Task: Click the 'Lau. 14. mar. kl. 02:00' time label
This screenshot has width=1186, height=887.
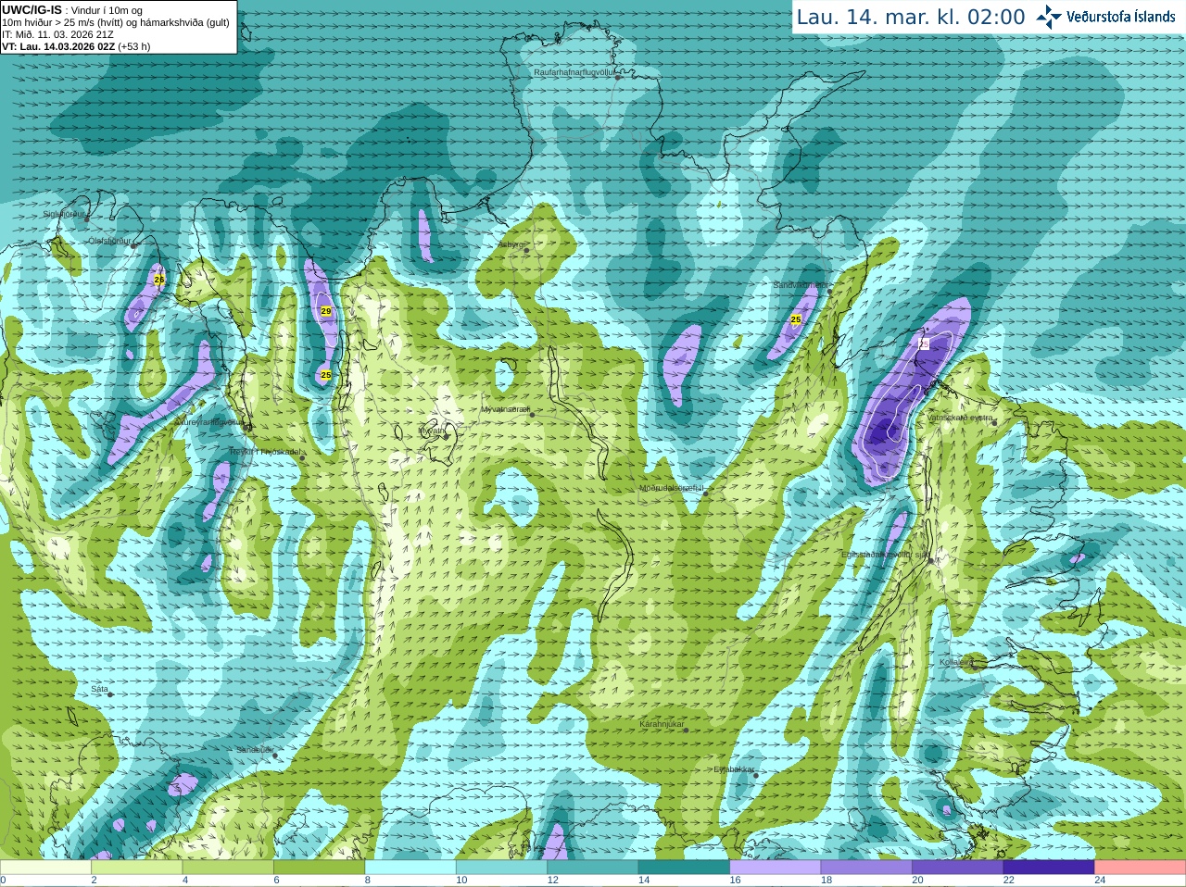Action: tap(911, 17)
